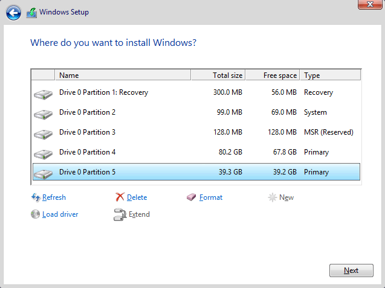Click the New link
This screenshot has height=288, width=385.
(286, 197)
